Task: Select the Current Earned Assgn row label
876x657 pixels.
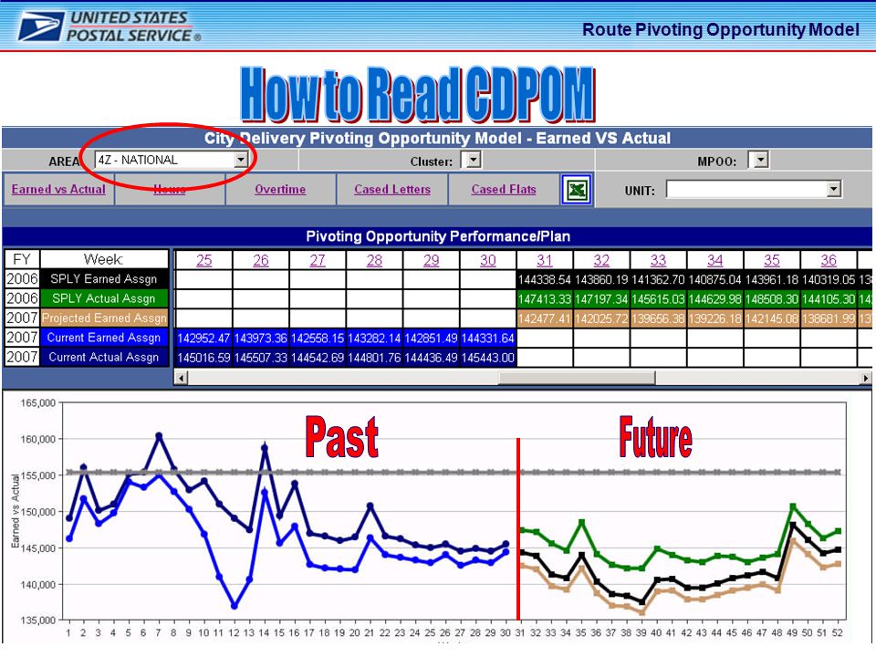Action: tap(104, 338)
